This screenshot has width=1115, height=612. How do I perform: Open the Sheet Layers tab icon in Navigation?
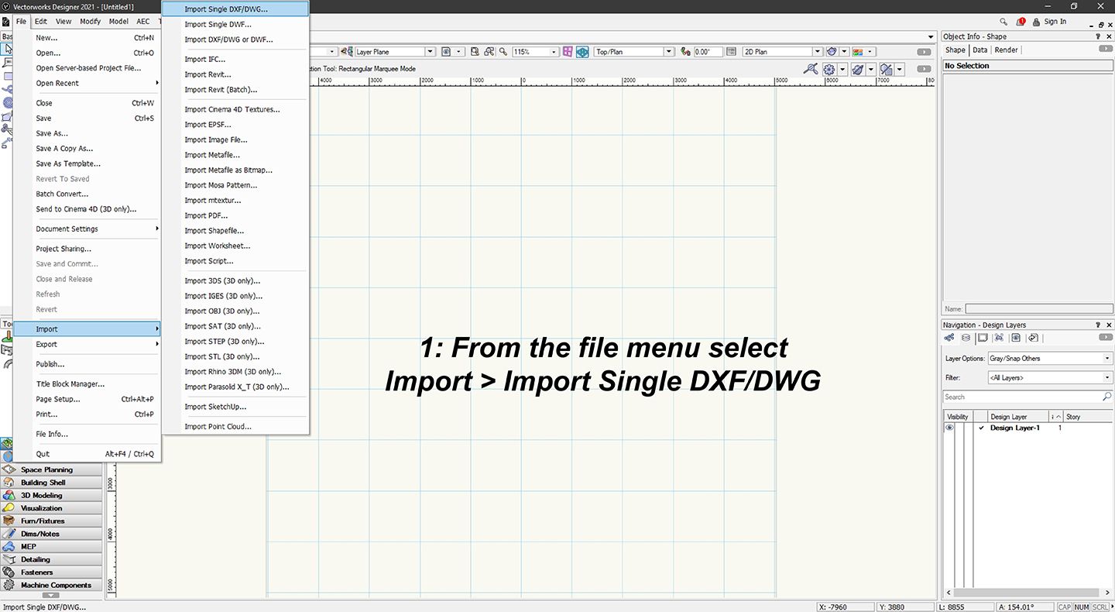pyautogui.click(x=983, y=338)
